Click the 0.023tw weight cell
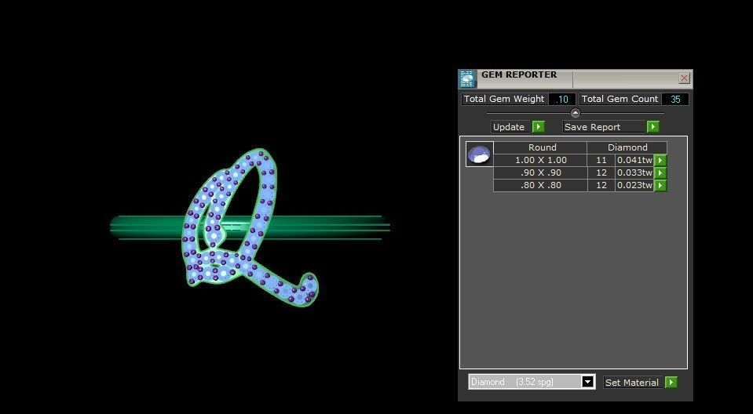The width and height of the screenshot is (753, 414). point(634,185)
